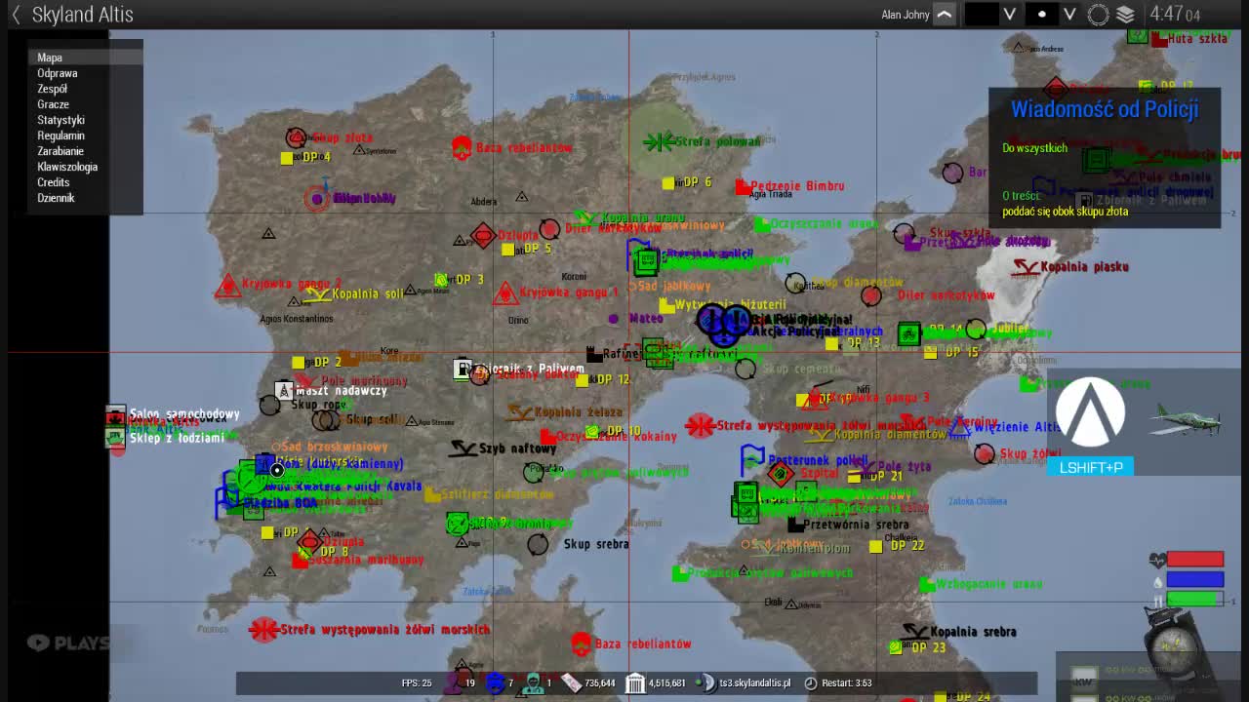
Task: Click the Restart timer clock
Action: click(x=810, y=683)
